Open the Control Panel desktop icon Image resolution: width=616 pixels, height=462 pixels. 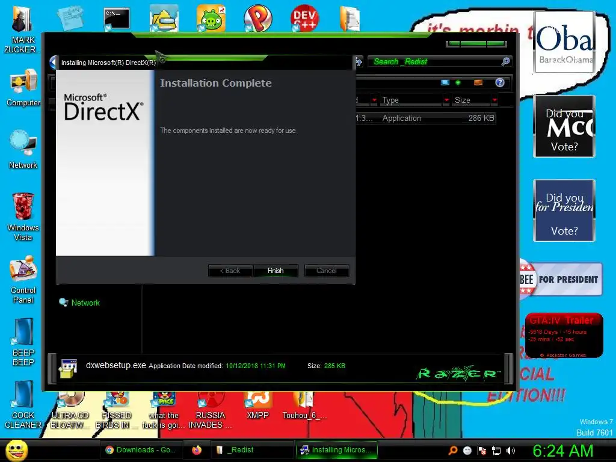23,280
